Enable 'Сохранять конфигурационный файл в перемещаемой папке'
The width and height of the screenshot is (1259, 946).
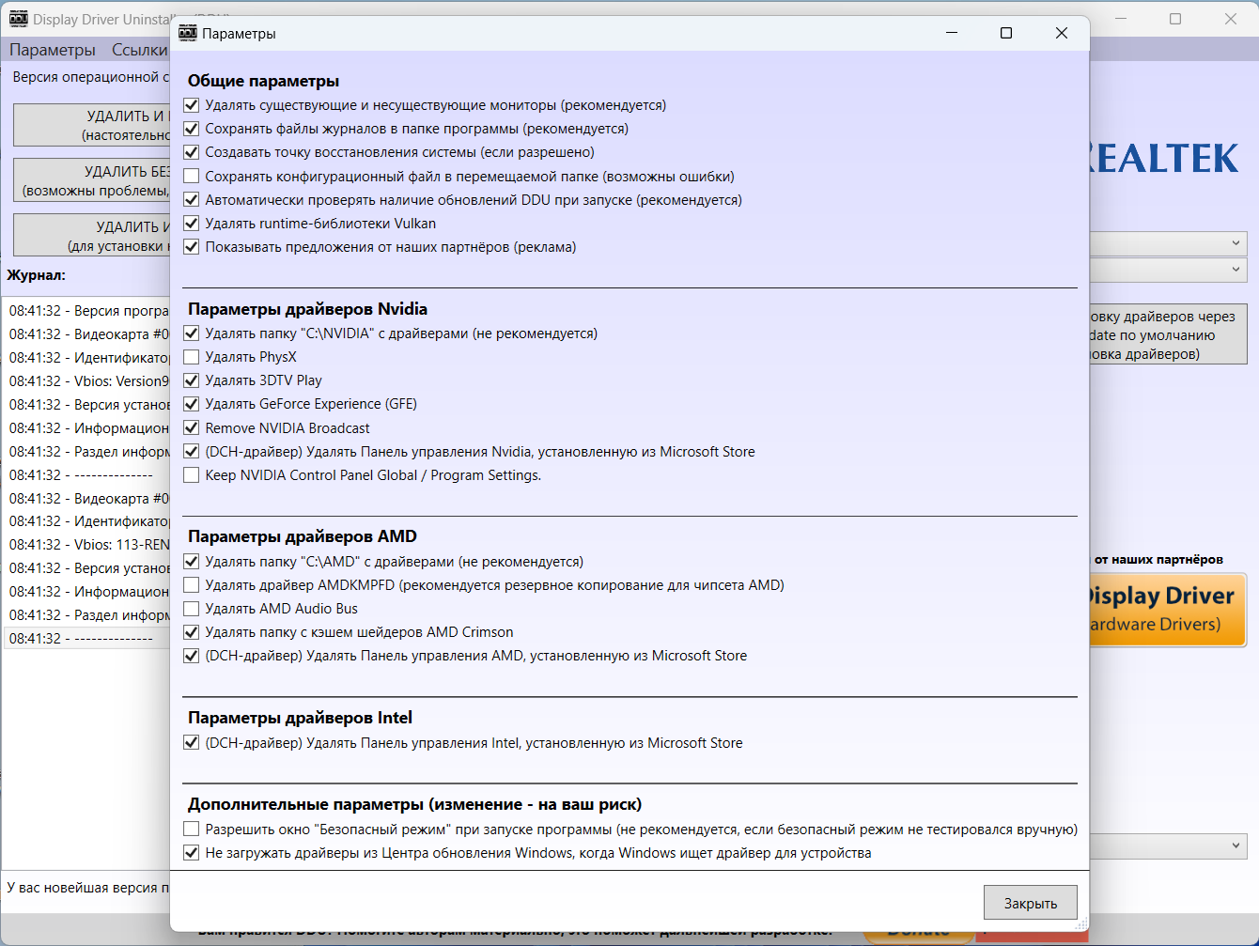point(192,177)
